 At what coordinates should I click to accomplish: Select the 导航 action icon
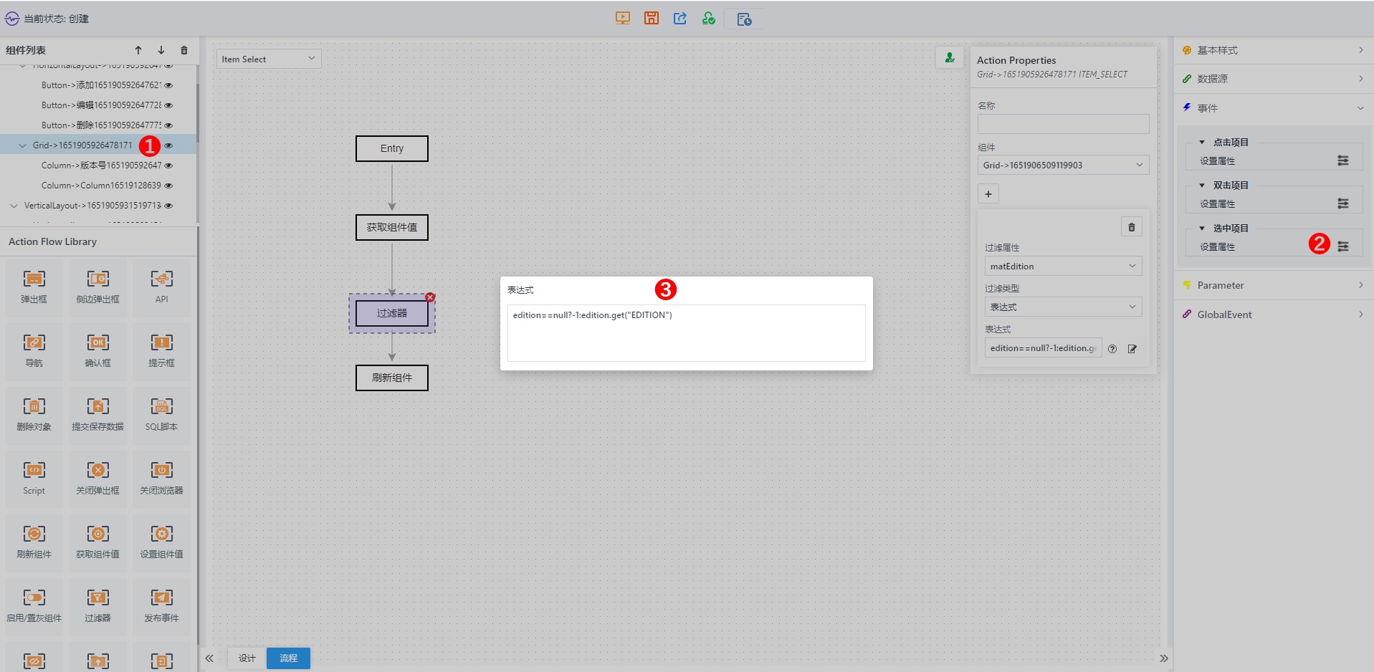(x=34, y=342)
